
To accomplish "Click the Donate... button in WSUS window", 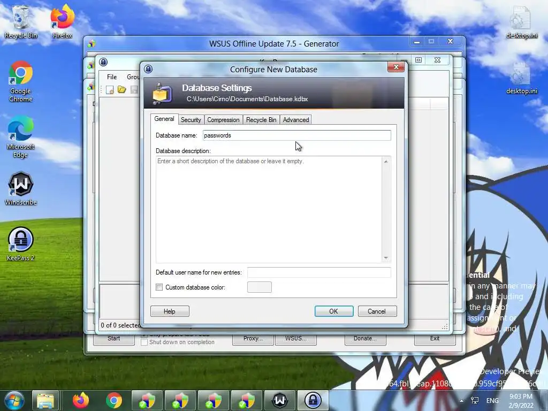I will [x=365, y=339].
